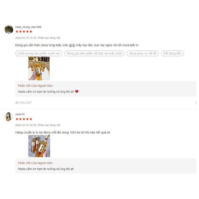
Task: Select the 'Rất đáng tiền' tag
Action: 172,53
